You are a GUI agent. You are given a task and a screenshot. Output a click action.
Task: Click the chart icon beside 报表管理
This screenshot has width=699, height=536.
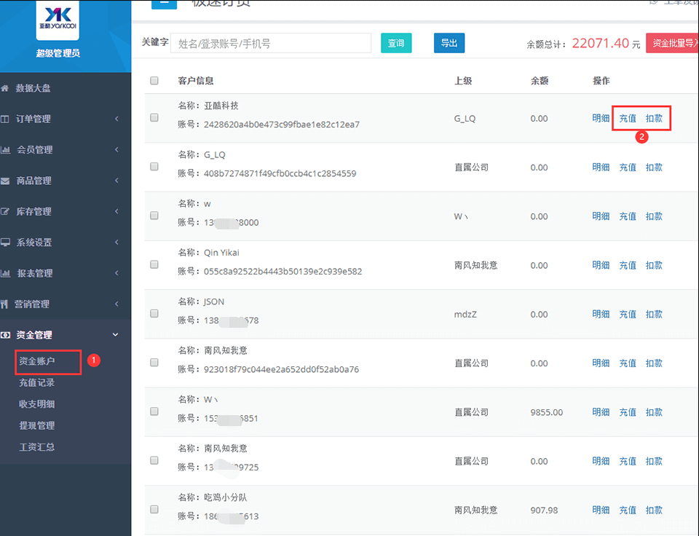point(5,273)
